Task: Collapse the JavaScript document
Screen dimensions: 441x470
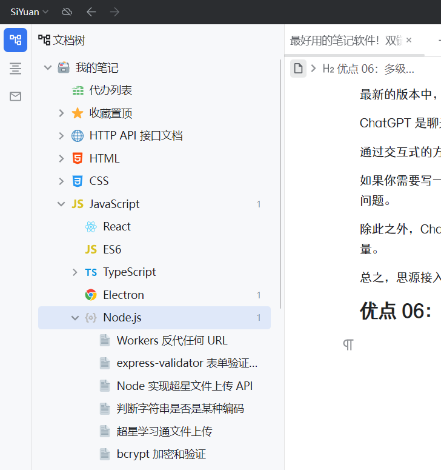Action: pos(61,204)
